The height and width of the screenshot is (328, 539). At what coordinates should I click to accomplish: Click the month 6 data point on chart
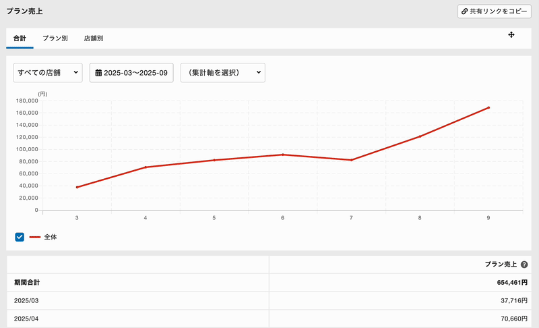coord(283,155)
